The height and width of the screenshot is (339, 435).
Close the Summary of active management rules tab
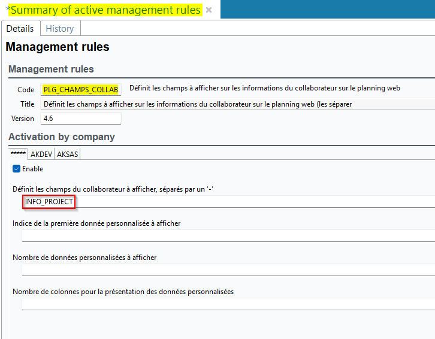point(209,10)
